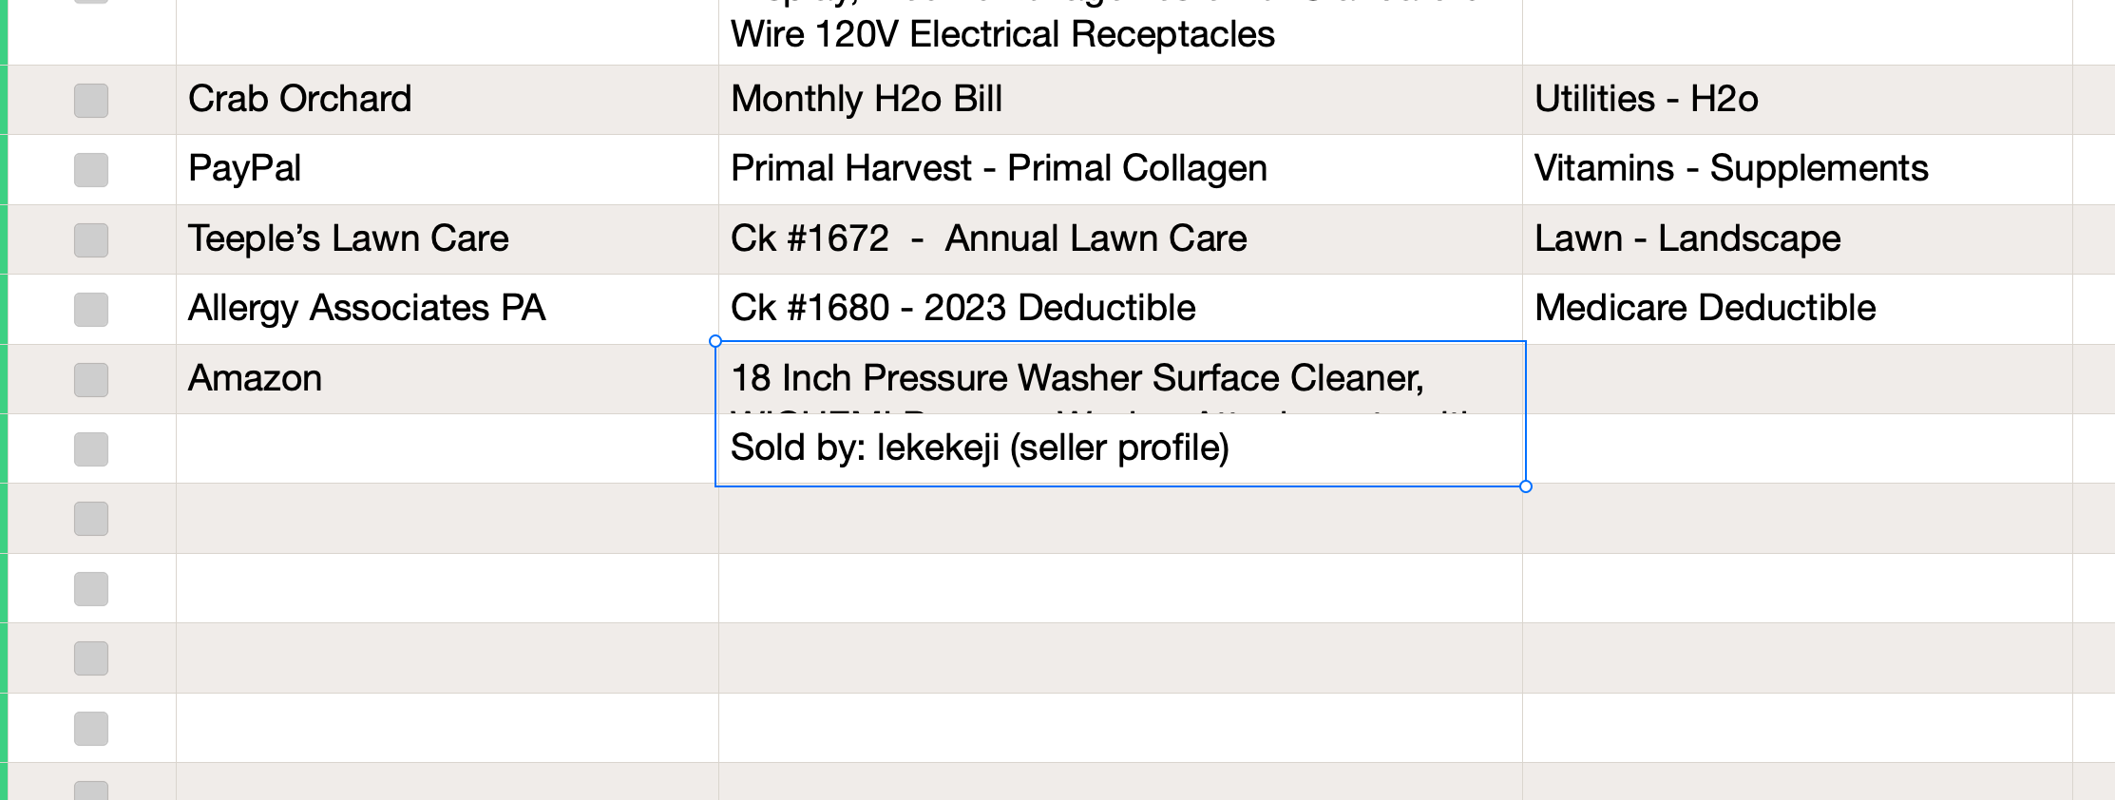Select the Ck #1680 - 2023 Deductible cell

click(x=1120, y=309)
